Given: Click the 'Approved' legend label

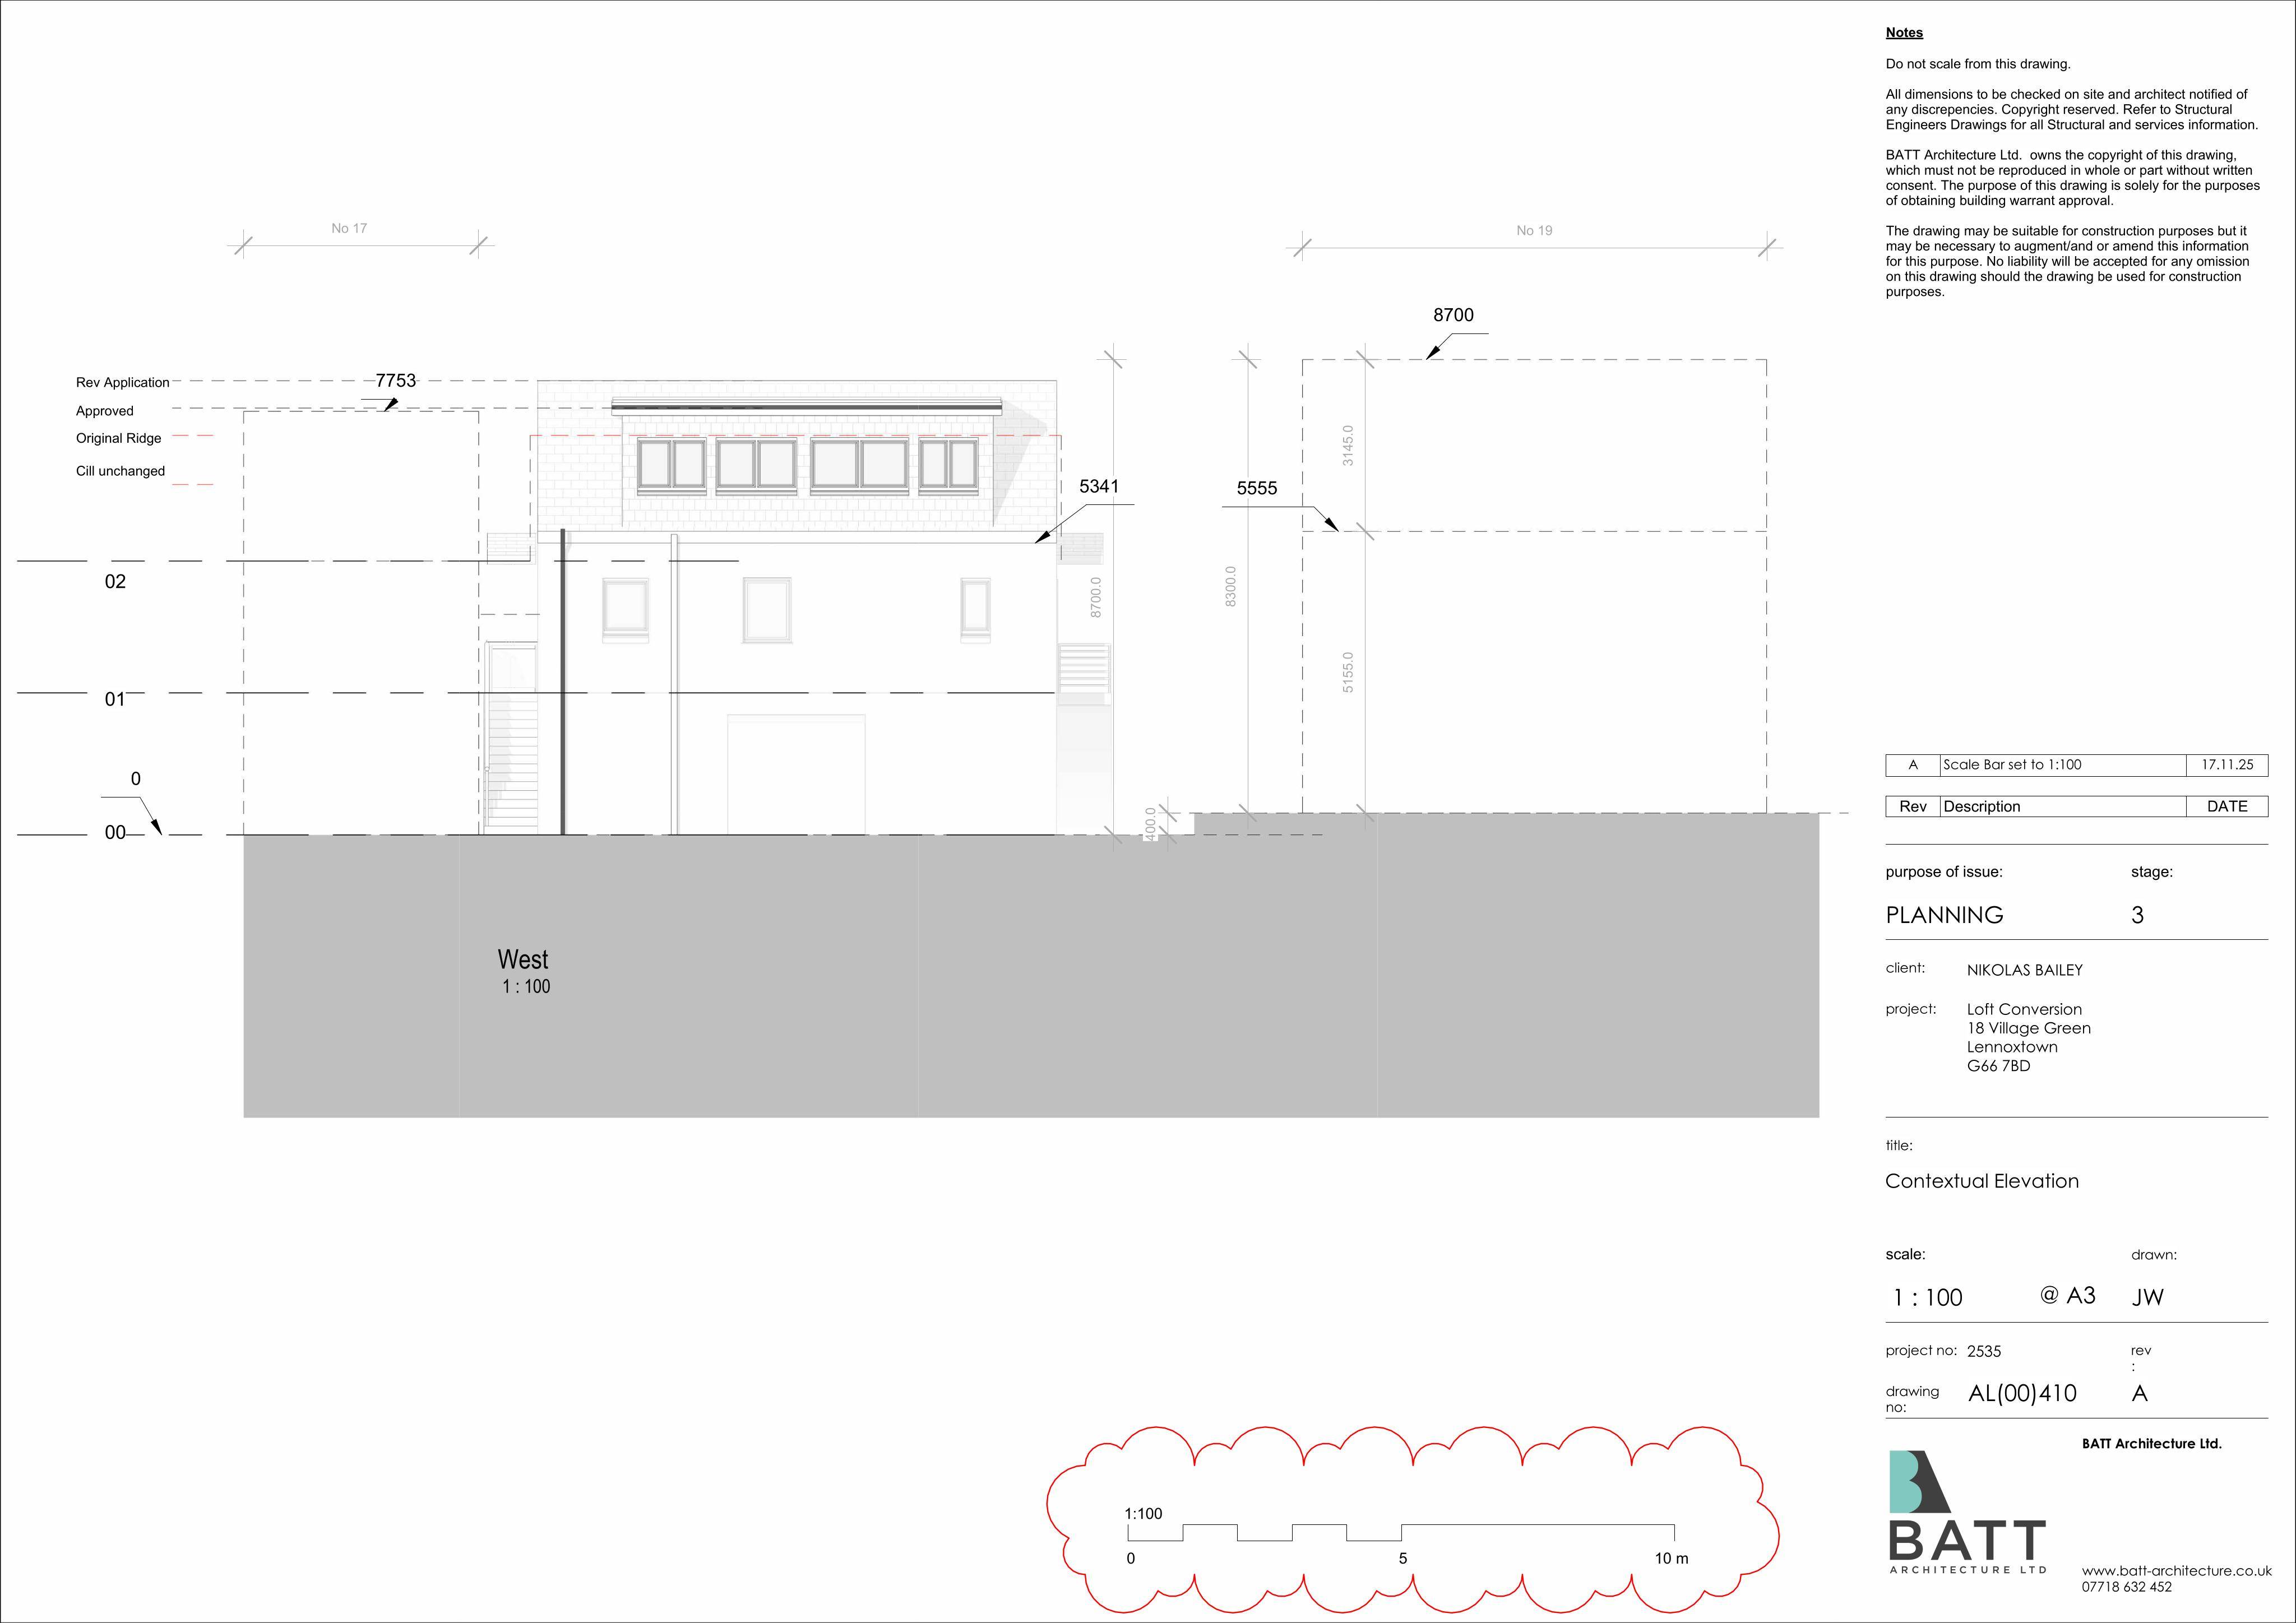Looking at the screenshot, I should click(x=105, y=411).
